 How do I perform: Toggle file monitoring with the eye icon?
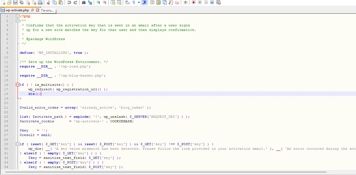click(185, 2)
